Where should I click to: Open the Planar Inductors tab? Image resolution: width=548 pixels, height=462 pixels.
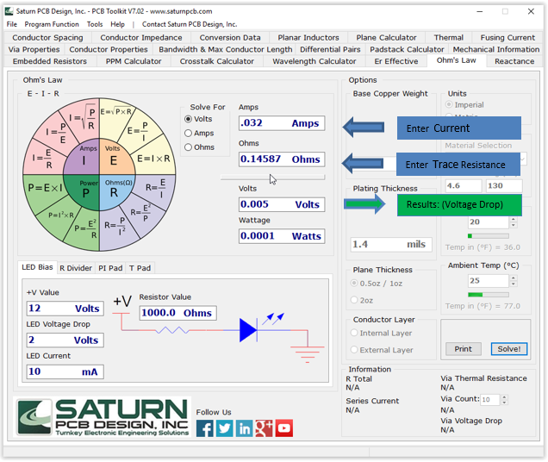click(308, 37)
